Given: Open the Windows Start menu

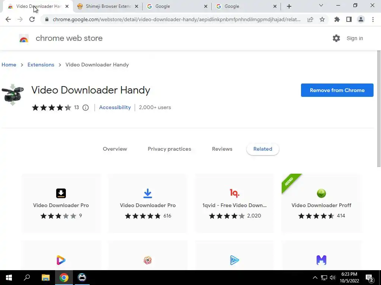Looking at the screenshot, I should click(9, 278).
